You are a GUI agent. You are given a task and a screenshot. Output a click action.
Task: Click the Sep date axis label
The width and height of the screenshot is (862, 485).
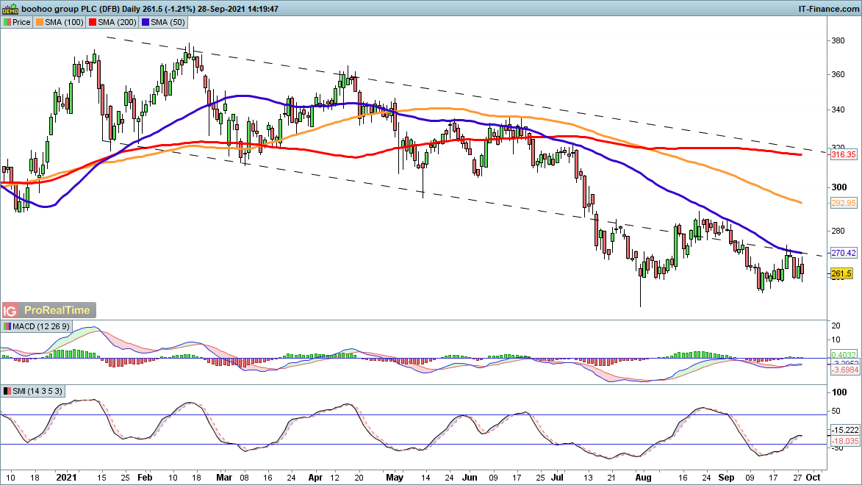tap(726, 478)
